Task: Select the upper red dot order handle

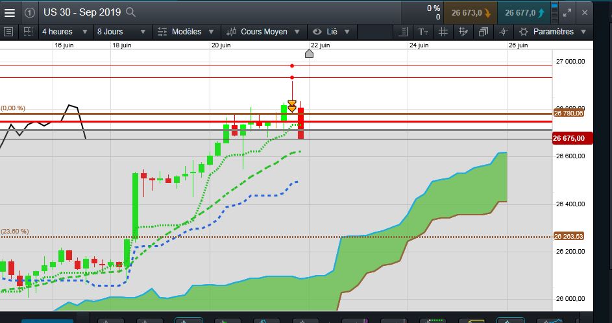Action: [x=292, y=66]
